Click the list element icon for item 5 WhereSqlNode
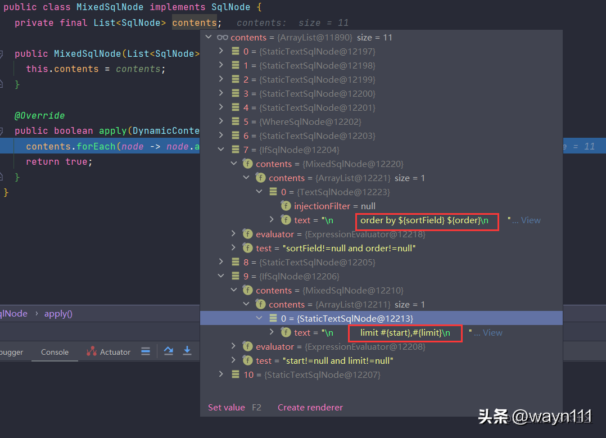The image size is (606, 438). (236, 121)
